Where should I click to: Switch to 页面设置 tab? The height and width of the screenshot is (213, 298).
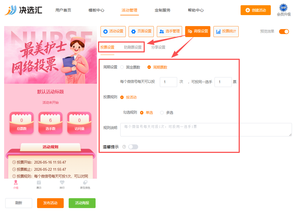pos(141,31)
